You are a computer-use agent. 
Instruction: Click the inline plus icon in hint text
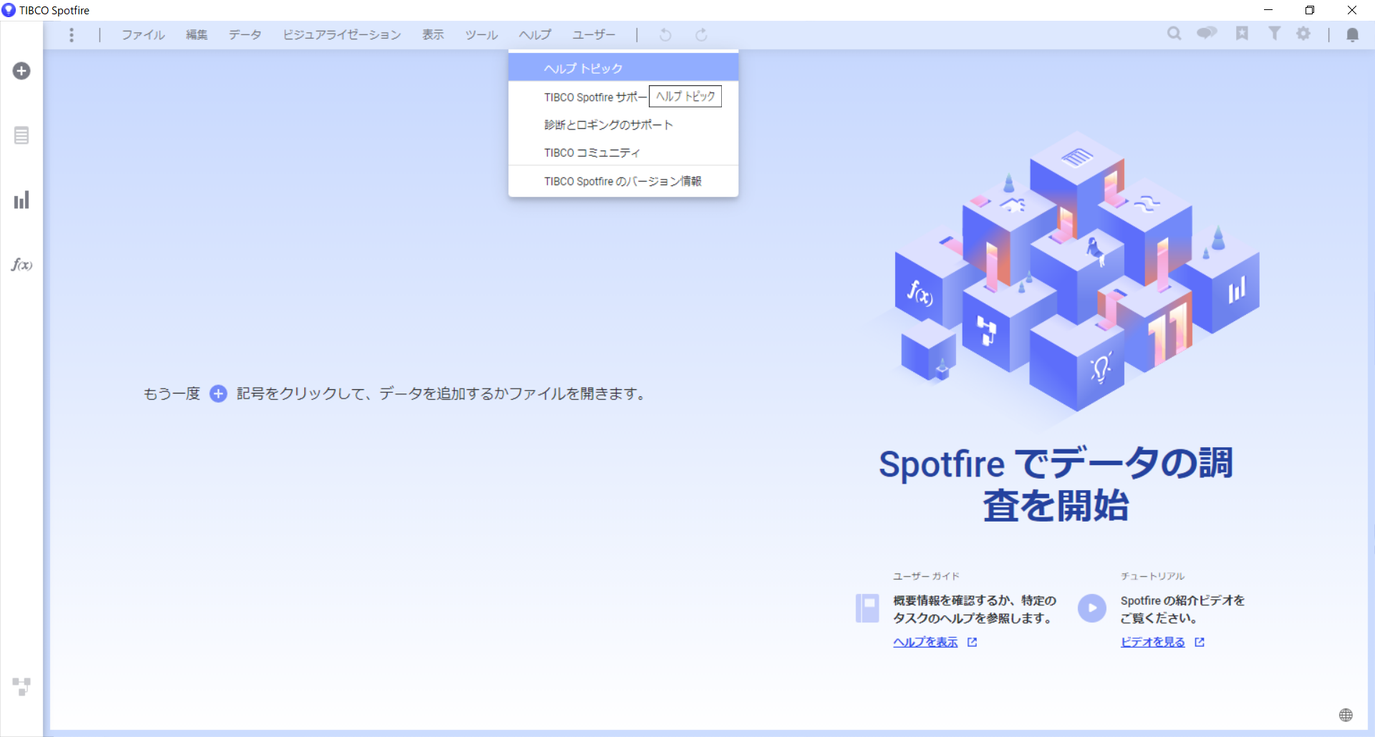coord(218,394)
